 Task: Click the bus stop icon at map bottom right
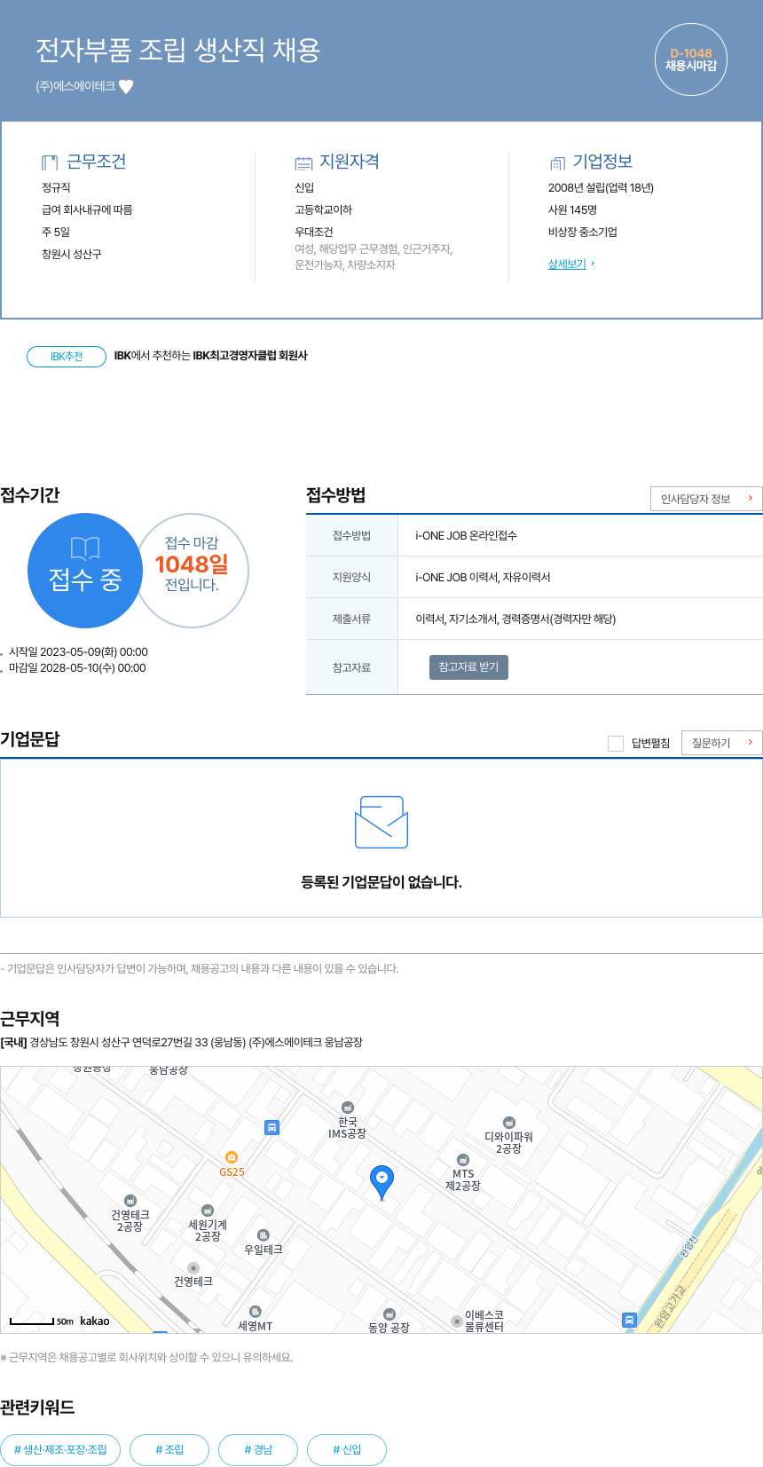pyautogui.click(x=629, y=1320)
